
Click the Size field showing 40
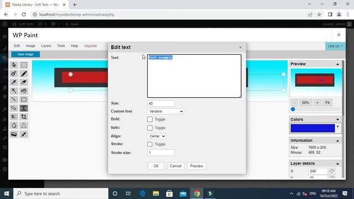click(161, 103)
